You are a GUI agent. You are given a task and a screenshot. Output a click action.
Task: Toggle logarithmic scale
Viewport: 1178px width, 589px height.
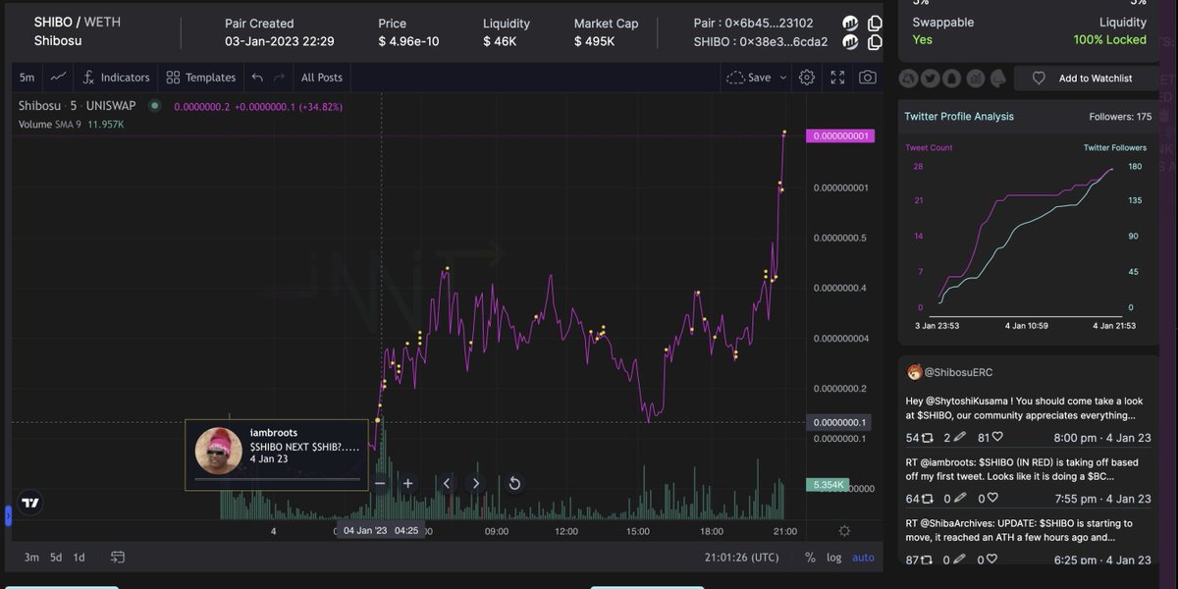(834, 558)
